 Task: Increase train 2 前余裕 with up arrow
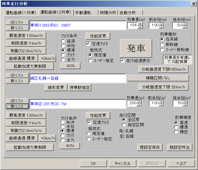point(161,101)
